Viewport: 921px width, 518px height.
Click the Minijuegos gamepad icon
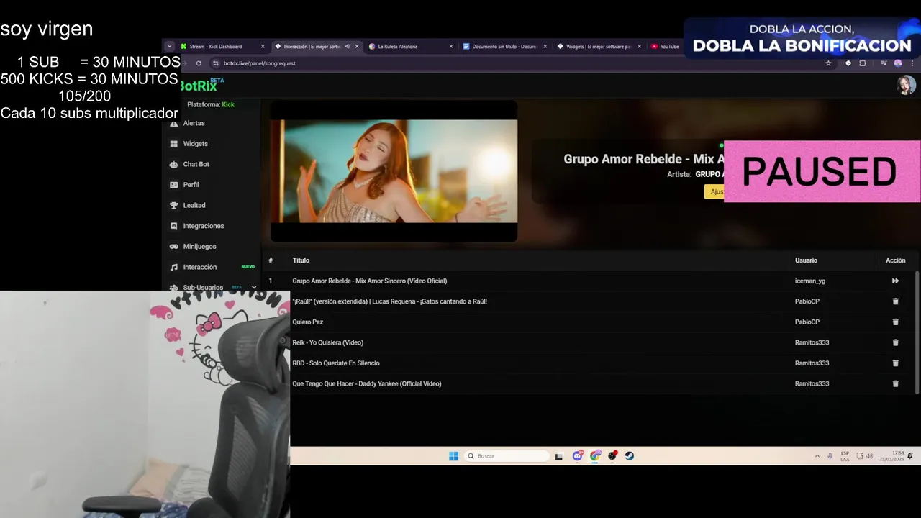coord(173,247)
